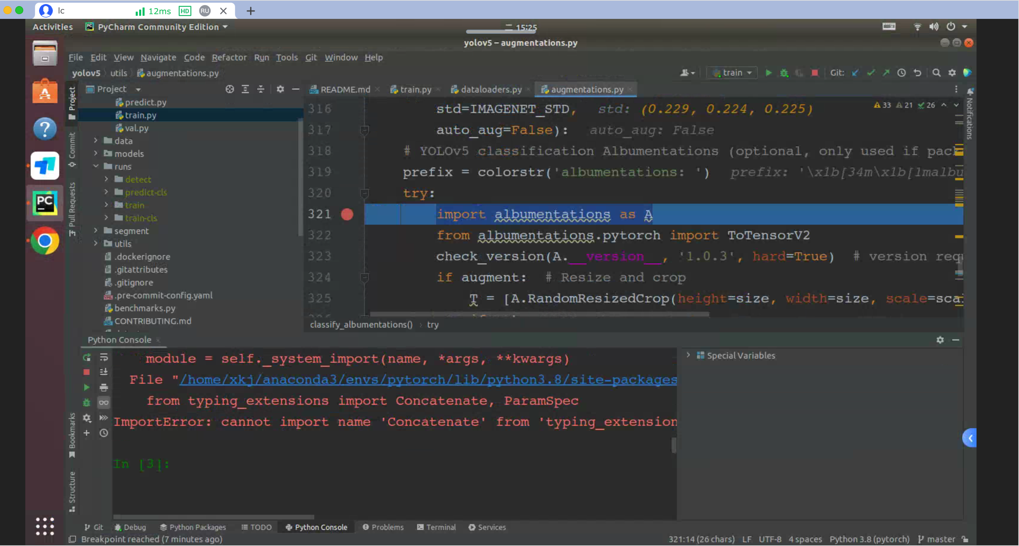
Task: Open the Terminal tool window
Action: tap(436, 527)
